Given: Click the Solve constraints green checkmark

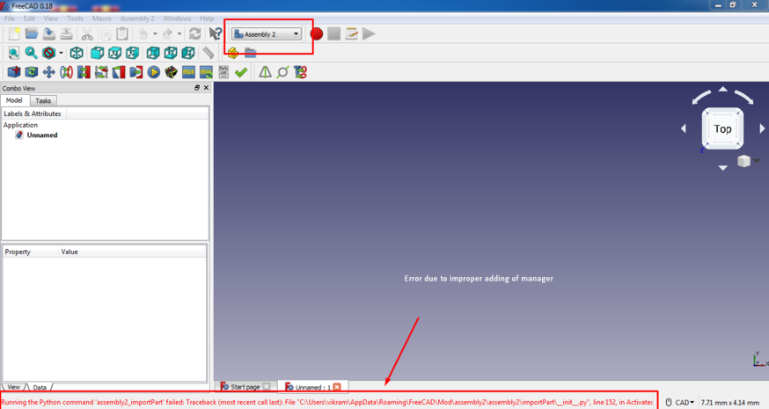Looking at the screenshot, I should (x=241, y=73).
